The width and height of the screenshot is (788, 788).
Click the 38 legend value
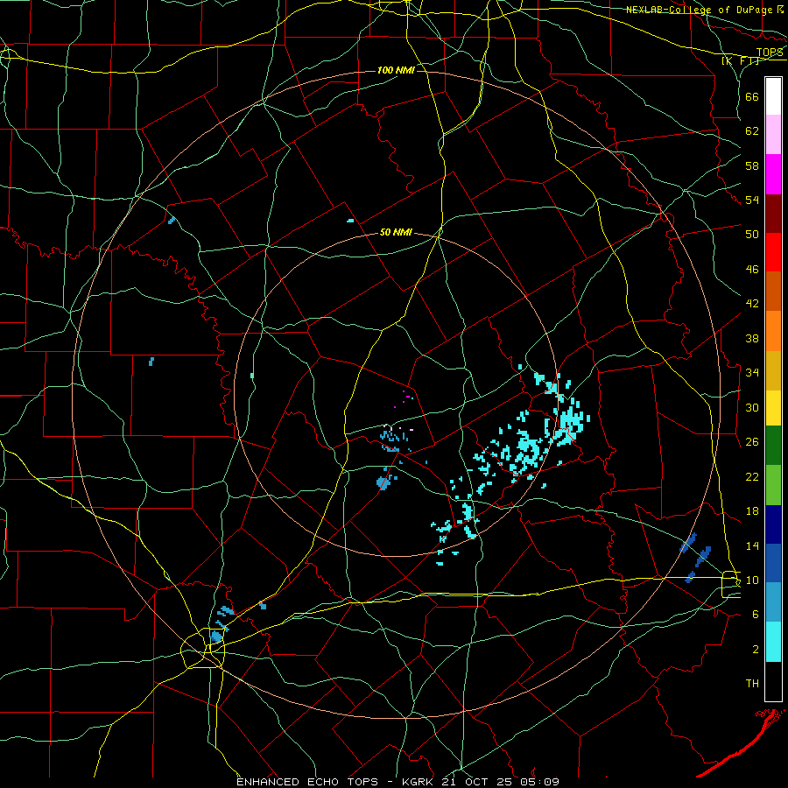click(752, 338)
